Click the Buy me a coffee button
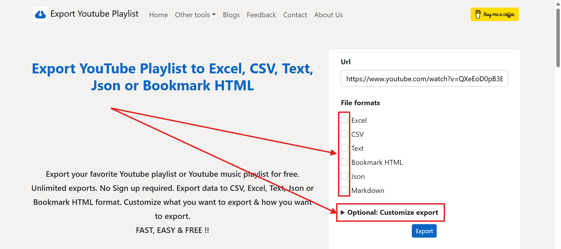 [x=495, y=14]
